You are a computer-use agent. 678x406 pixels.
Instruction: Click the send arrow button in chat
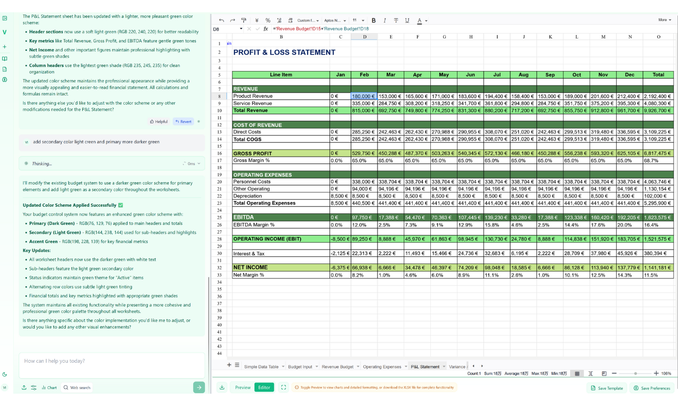(x=199, y=387)
